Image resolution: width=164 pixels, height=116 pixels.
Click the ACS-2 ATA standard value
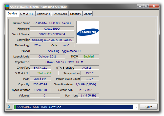point(87,68)
